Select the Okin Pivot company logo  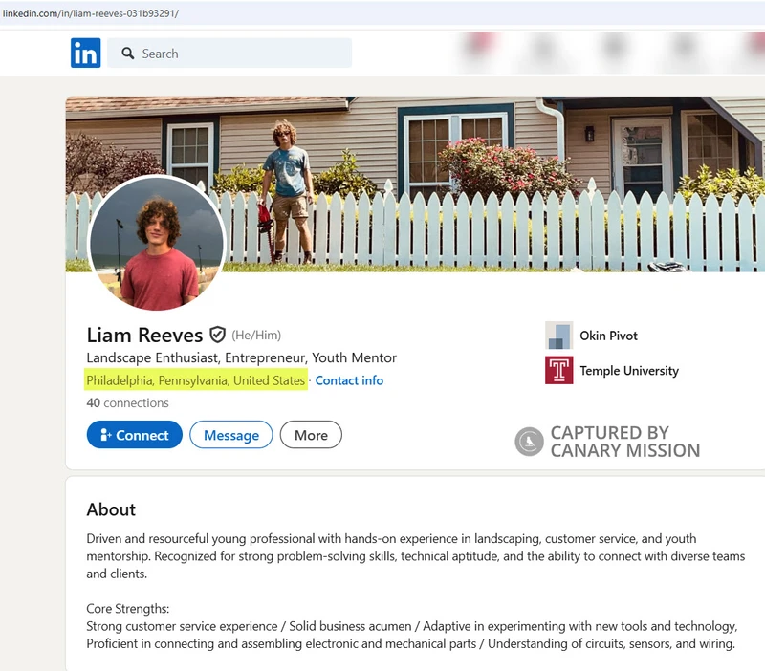(557, 336)
